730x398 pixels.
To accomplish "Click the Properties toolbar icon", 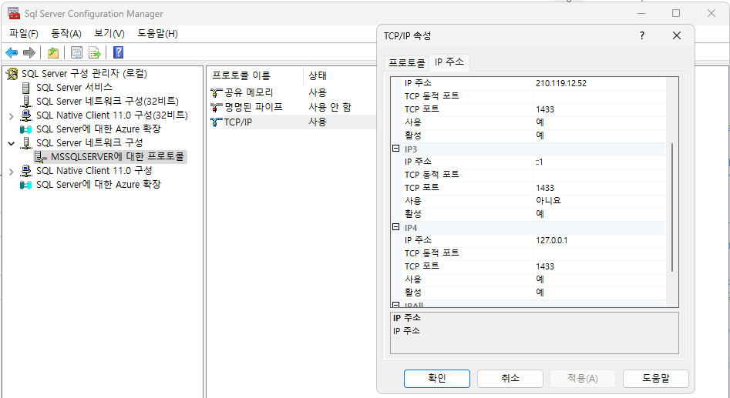I will pyautogui.click(x=76, y=52).
